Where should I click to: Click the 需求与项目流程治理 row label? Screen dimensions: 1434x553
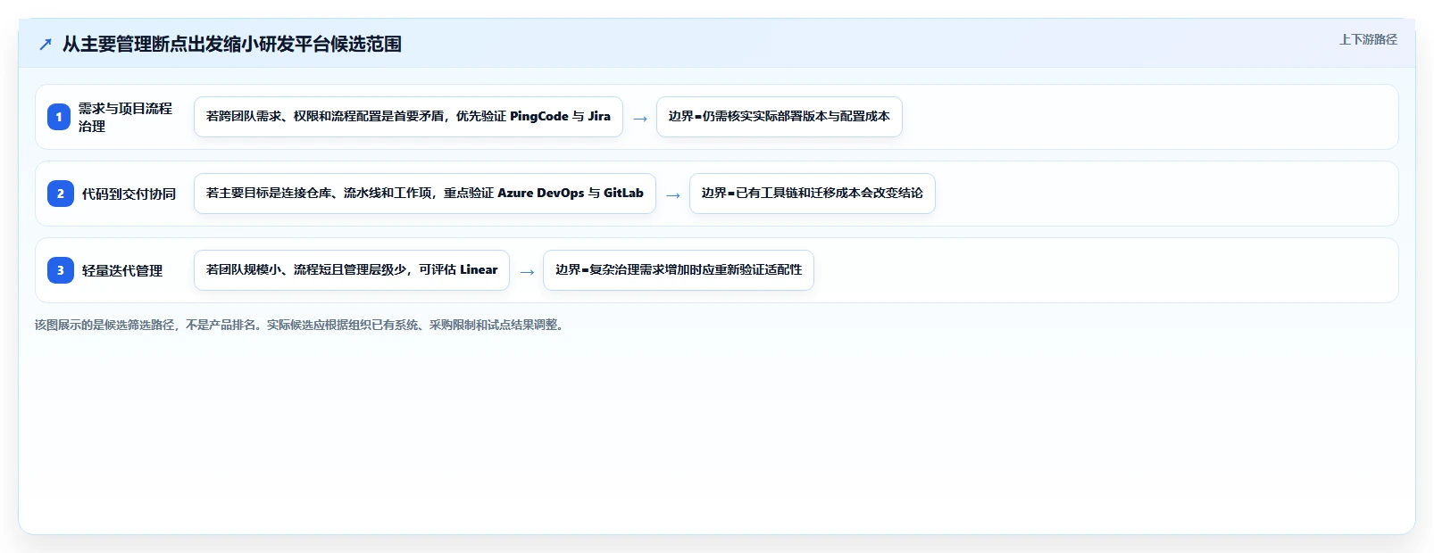[x=125, y=117]
